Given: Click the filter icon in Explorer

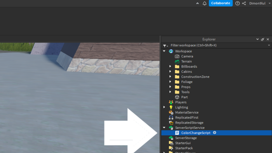Looking at the screenshot, I should tap(165, 45).
